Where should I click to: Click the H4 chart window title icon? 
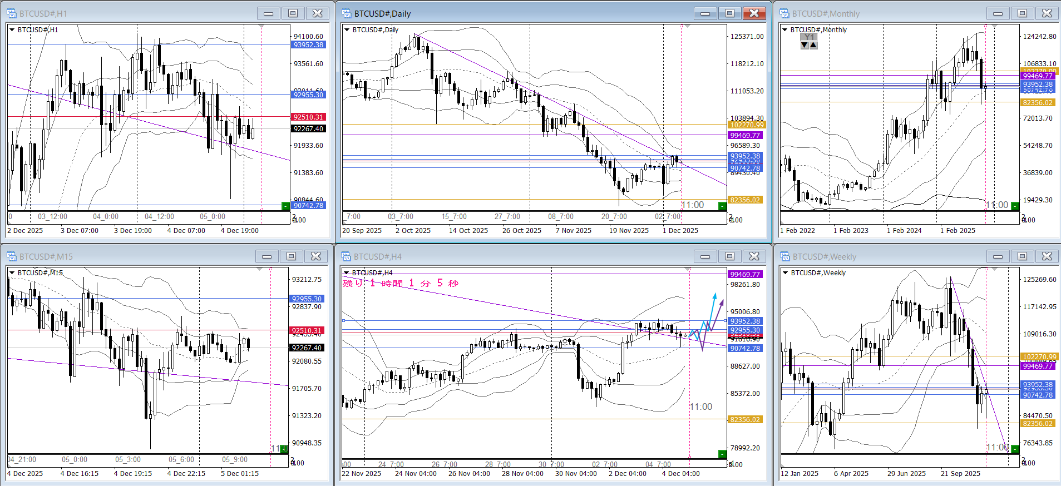click(347, 256)
